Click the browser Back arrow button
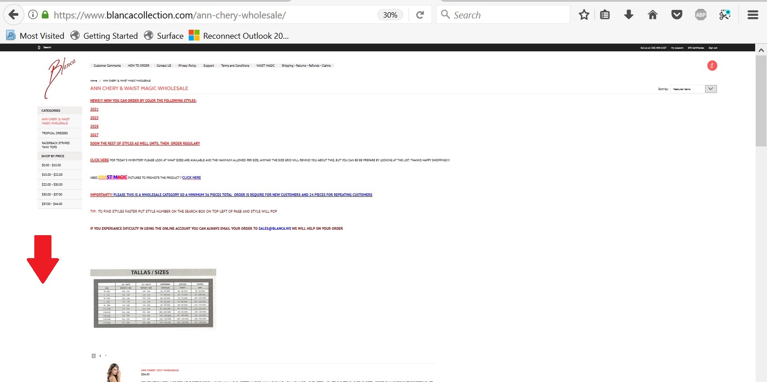771x382 pixels. pyautogui.click(x=14, y=15)
